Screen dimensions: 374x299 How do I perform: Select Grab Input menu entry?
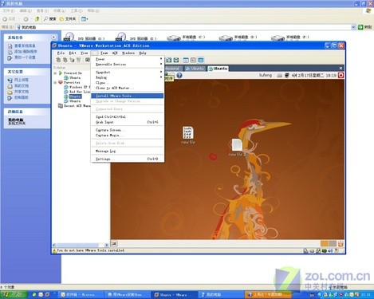(127, 122)
